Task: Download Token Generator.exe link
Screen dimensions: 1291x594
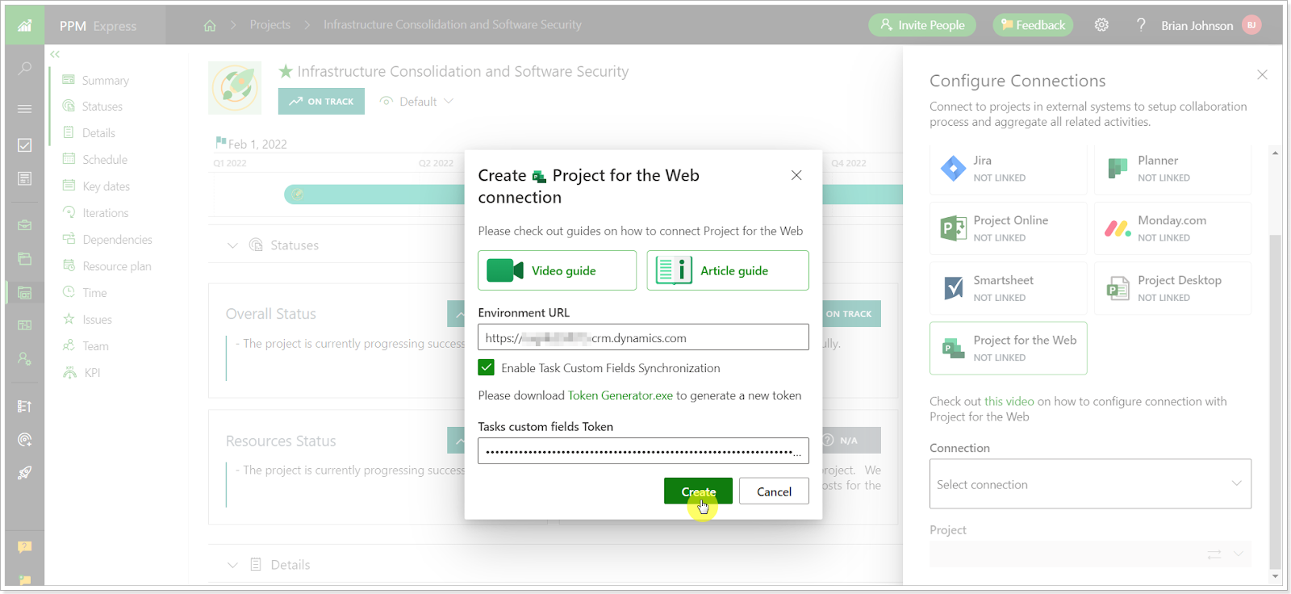Action: tap(620, 395)
